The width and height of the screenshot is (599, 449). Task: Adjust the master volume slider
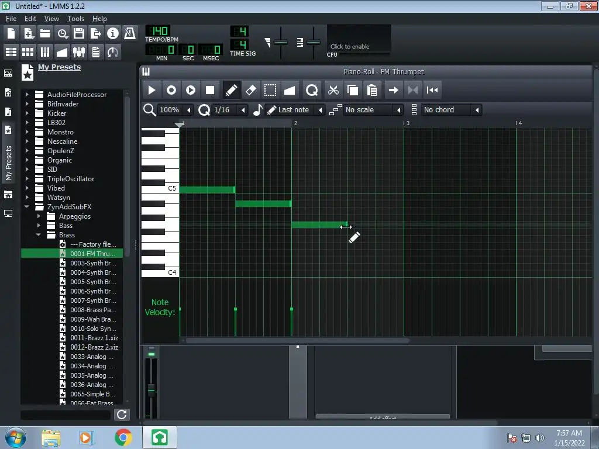pos(281,42)
